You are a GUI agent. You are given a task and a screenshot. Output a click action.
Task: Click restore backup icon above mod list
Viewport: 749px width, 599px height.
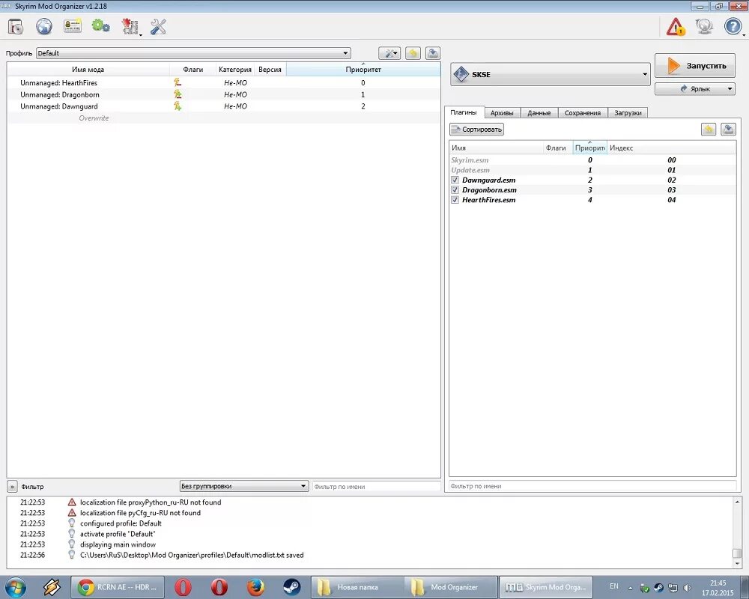click(x=413, y=53)
